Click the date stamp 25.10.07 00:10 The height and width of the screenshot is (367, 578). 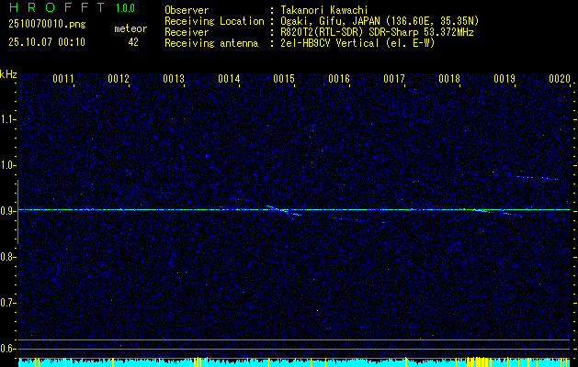[x=47, y=42]
